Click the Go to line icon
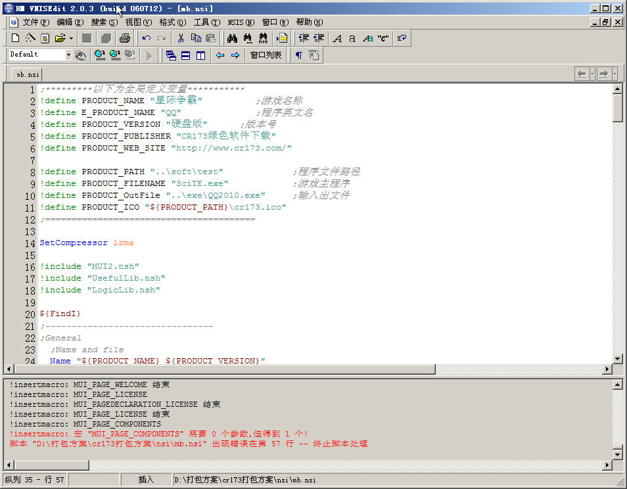The height and width of the screenshot is (489, 627). (282, 38)
